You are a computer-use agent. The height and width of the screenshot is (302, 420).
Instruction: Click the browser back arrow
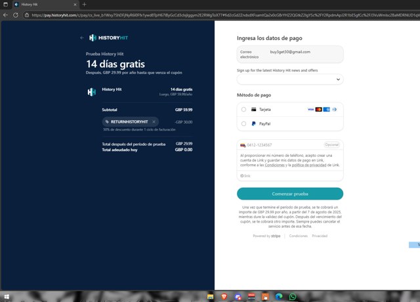pyautogui.click(x=5, y=15)
